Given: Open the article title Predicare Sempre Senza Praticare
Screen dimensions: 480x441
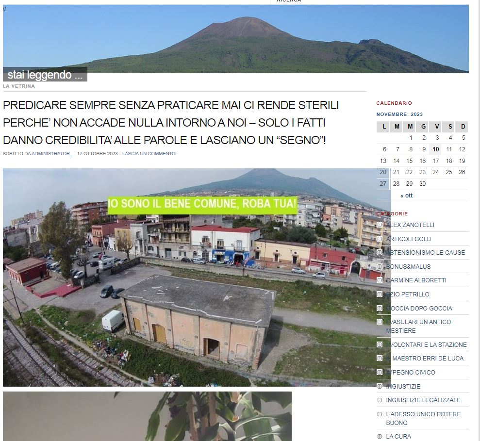Looking at the screenshot, I should (171, 123).
